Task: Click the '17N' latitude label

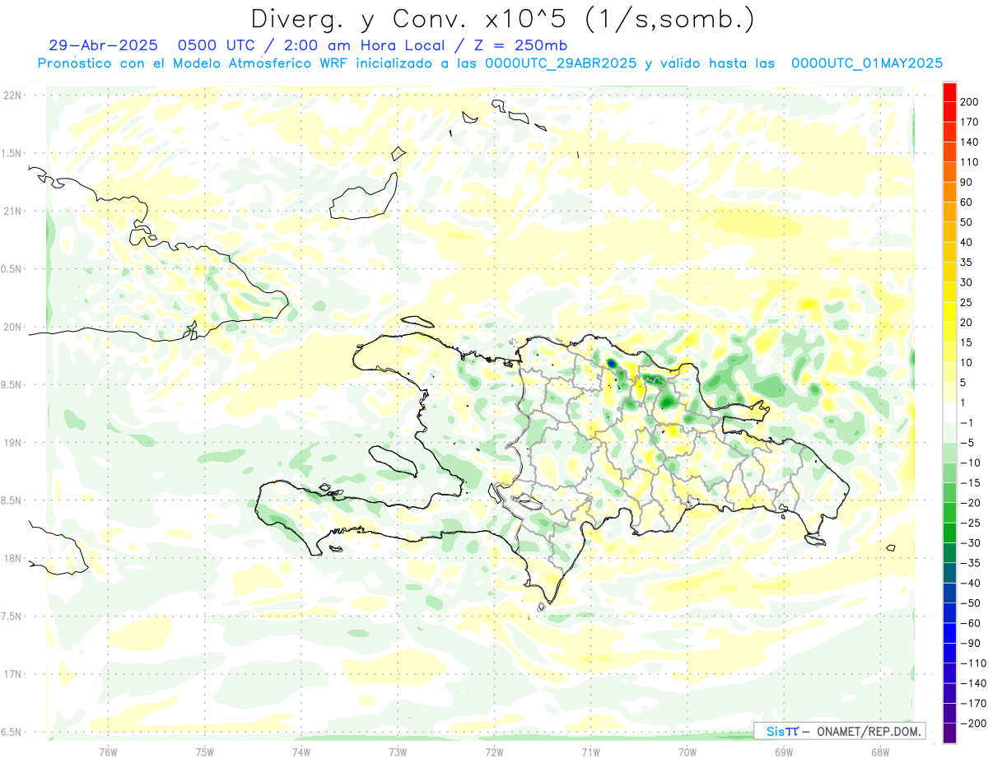Action: point(12,674)
